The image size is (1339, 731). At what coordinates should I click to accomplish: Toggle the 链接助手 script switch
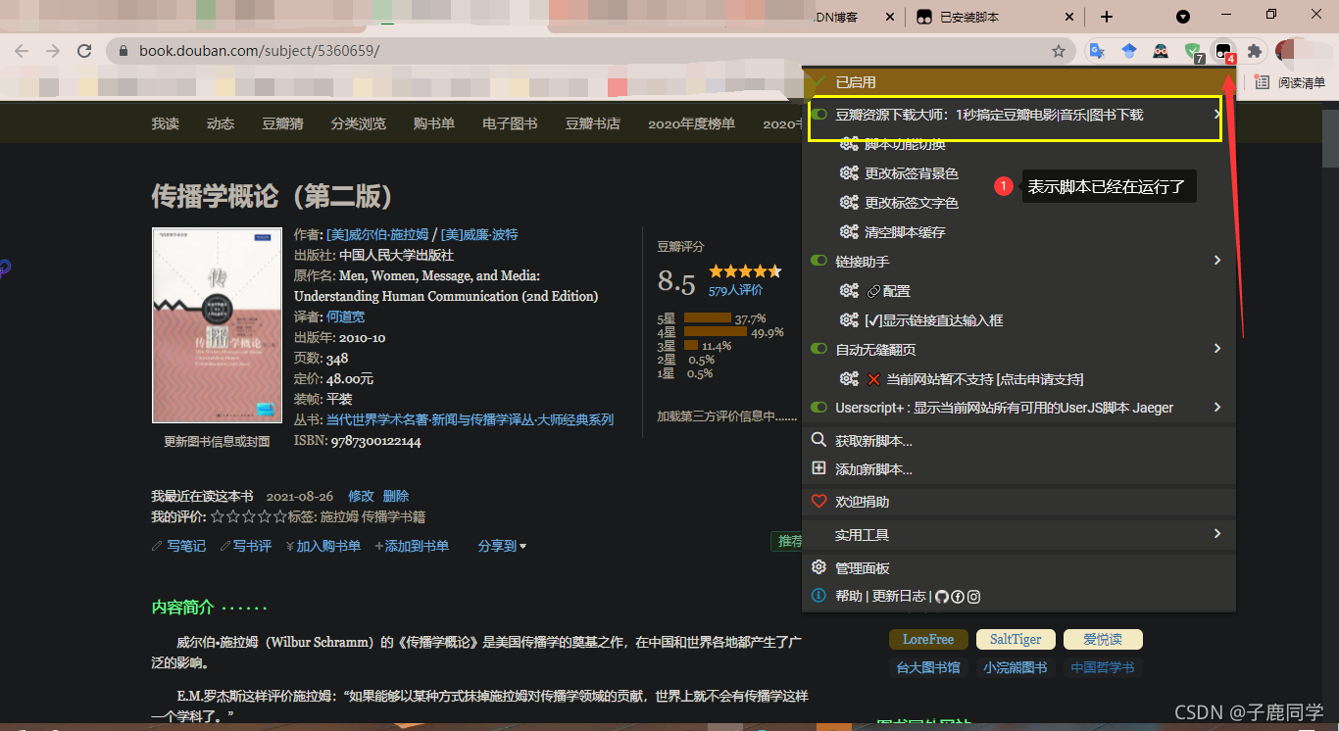(x=819, y=262)
